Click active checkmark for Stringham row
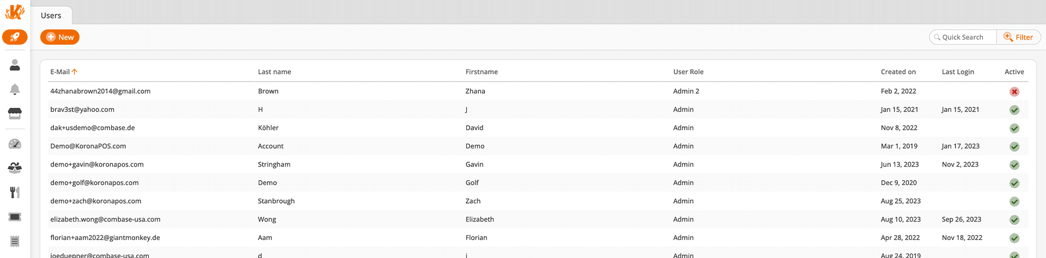Image resolution: width=1046 pixels, height=258 pixels. (1014, 165)
